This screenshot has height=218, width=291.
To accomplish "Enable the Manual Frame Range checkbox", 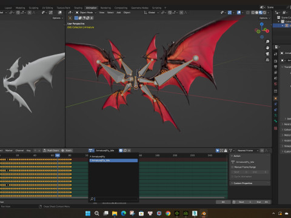I will [232, 167].
